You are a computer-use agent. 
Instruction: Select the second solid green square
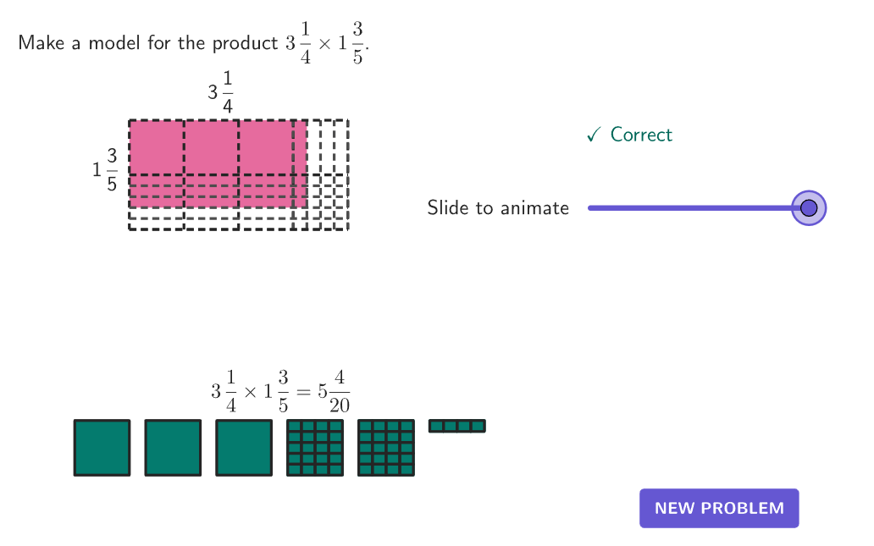coord(173,448)
